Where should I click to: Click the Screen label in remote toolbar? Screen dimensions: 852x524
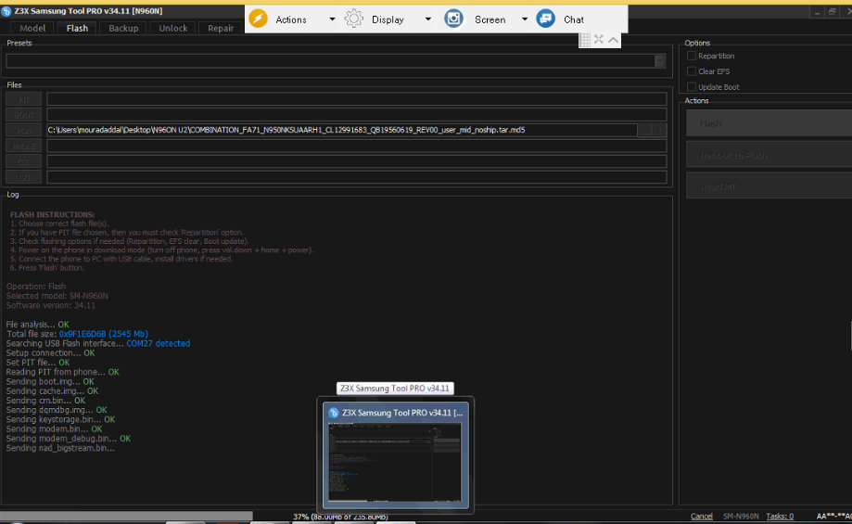click(490, 19)
